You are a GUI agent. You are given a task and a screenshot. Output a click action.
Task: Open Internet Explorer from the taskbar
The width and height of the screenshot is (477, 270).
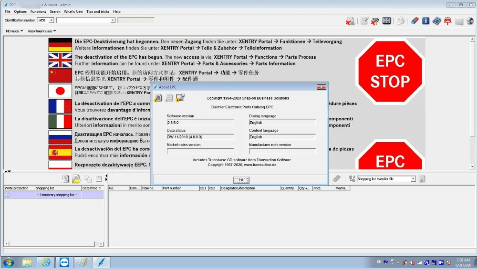(46, 262)
